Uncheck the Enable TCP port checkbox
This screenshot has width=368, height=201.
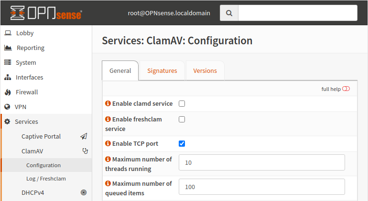click(x=182, y=144)
